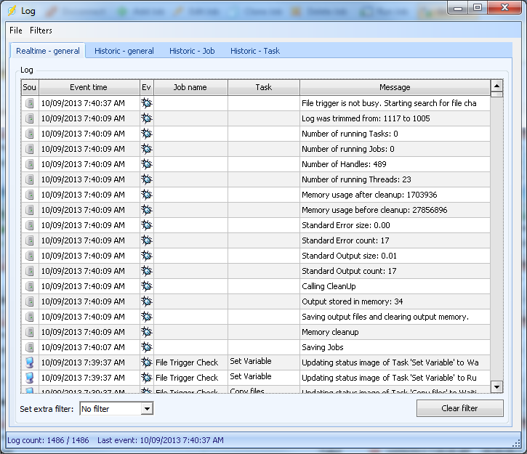
Task: Switch to Historic - general tab
Action: coord(124,51)
